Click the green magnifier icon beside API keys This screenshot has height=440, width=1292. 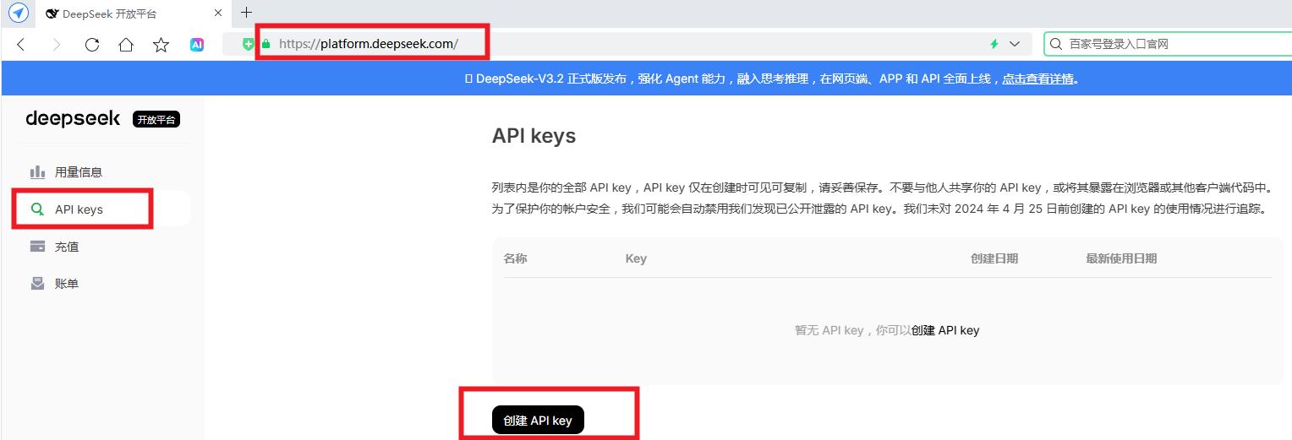(37, 209)
